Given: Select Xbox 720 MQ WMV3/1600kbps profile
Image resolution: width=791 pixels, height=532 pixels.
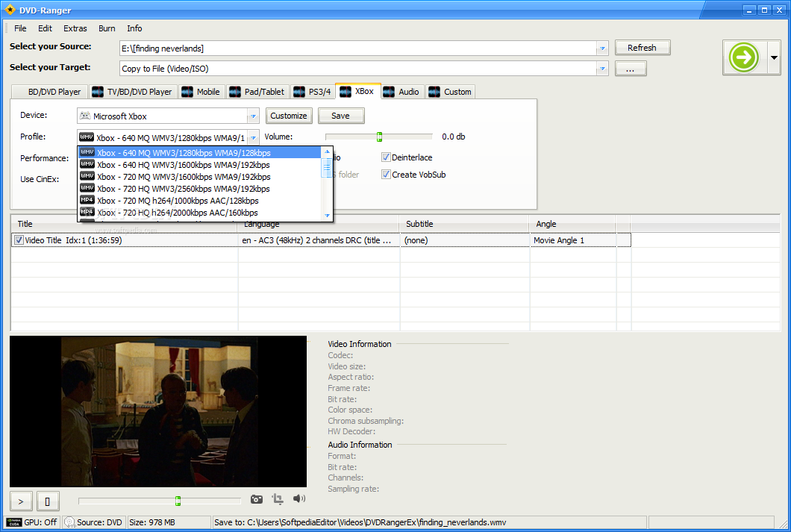Looking at the screenshot, I should tap(199, 177).
